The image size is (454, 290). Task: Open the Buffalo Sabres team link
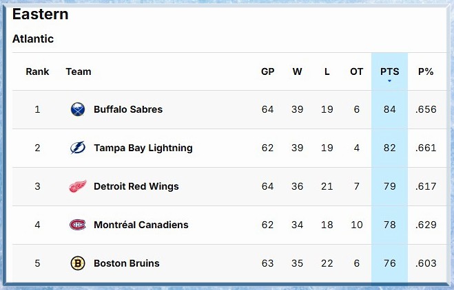[128, 109]
